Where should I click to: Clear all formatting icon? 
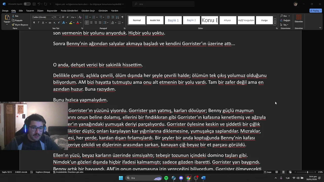coord(80,17)
